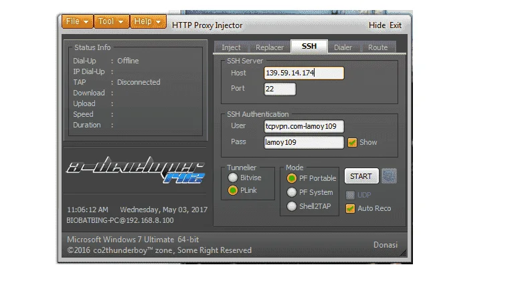Click the window resize grip corner
Screen dimensions: 514x307
click(x=403, y=253)
